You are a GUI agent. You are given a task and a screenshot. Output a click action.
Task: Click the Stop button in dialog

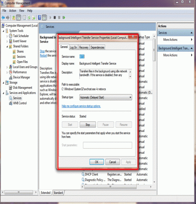(88, 125)
